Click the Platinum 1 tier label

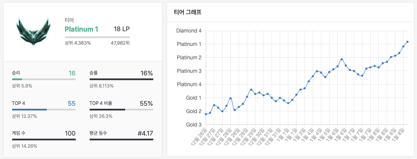(81, 29)
